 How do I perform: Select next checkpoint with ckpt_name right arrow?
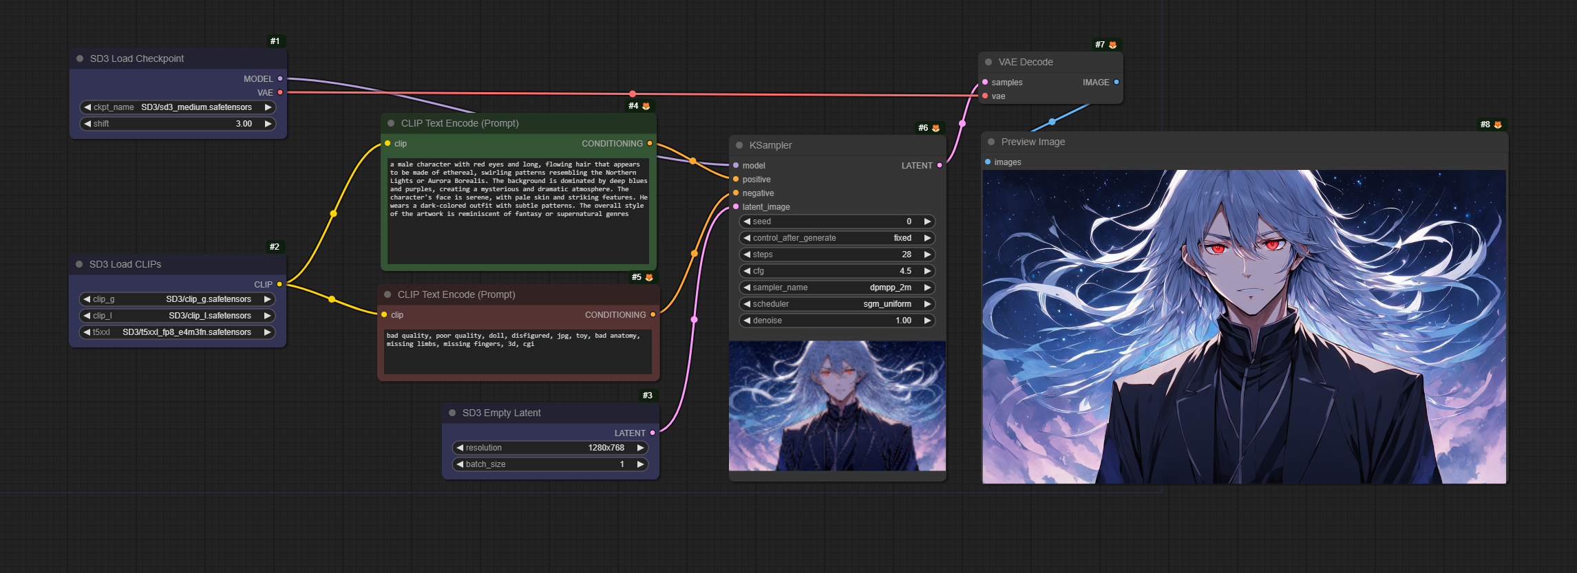click(x=268, y=107)
